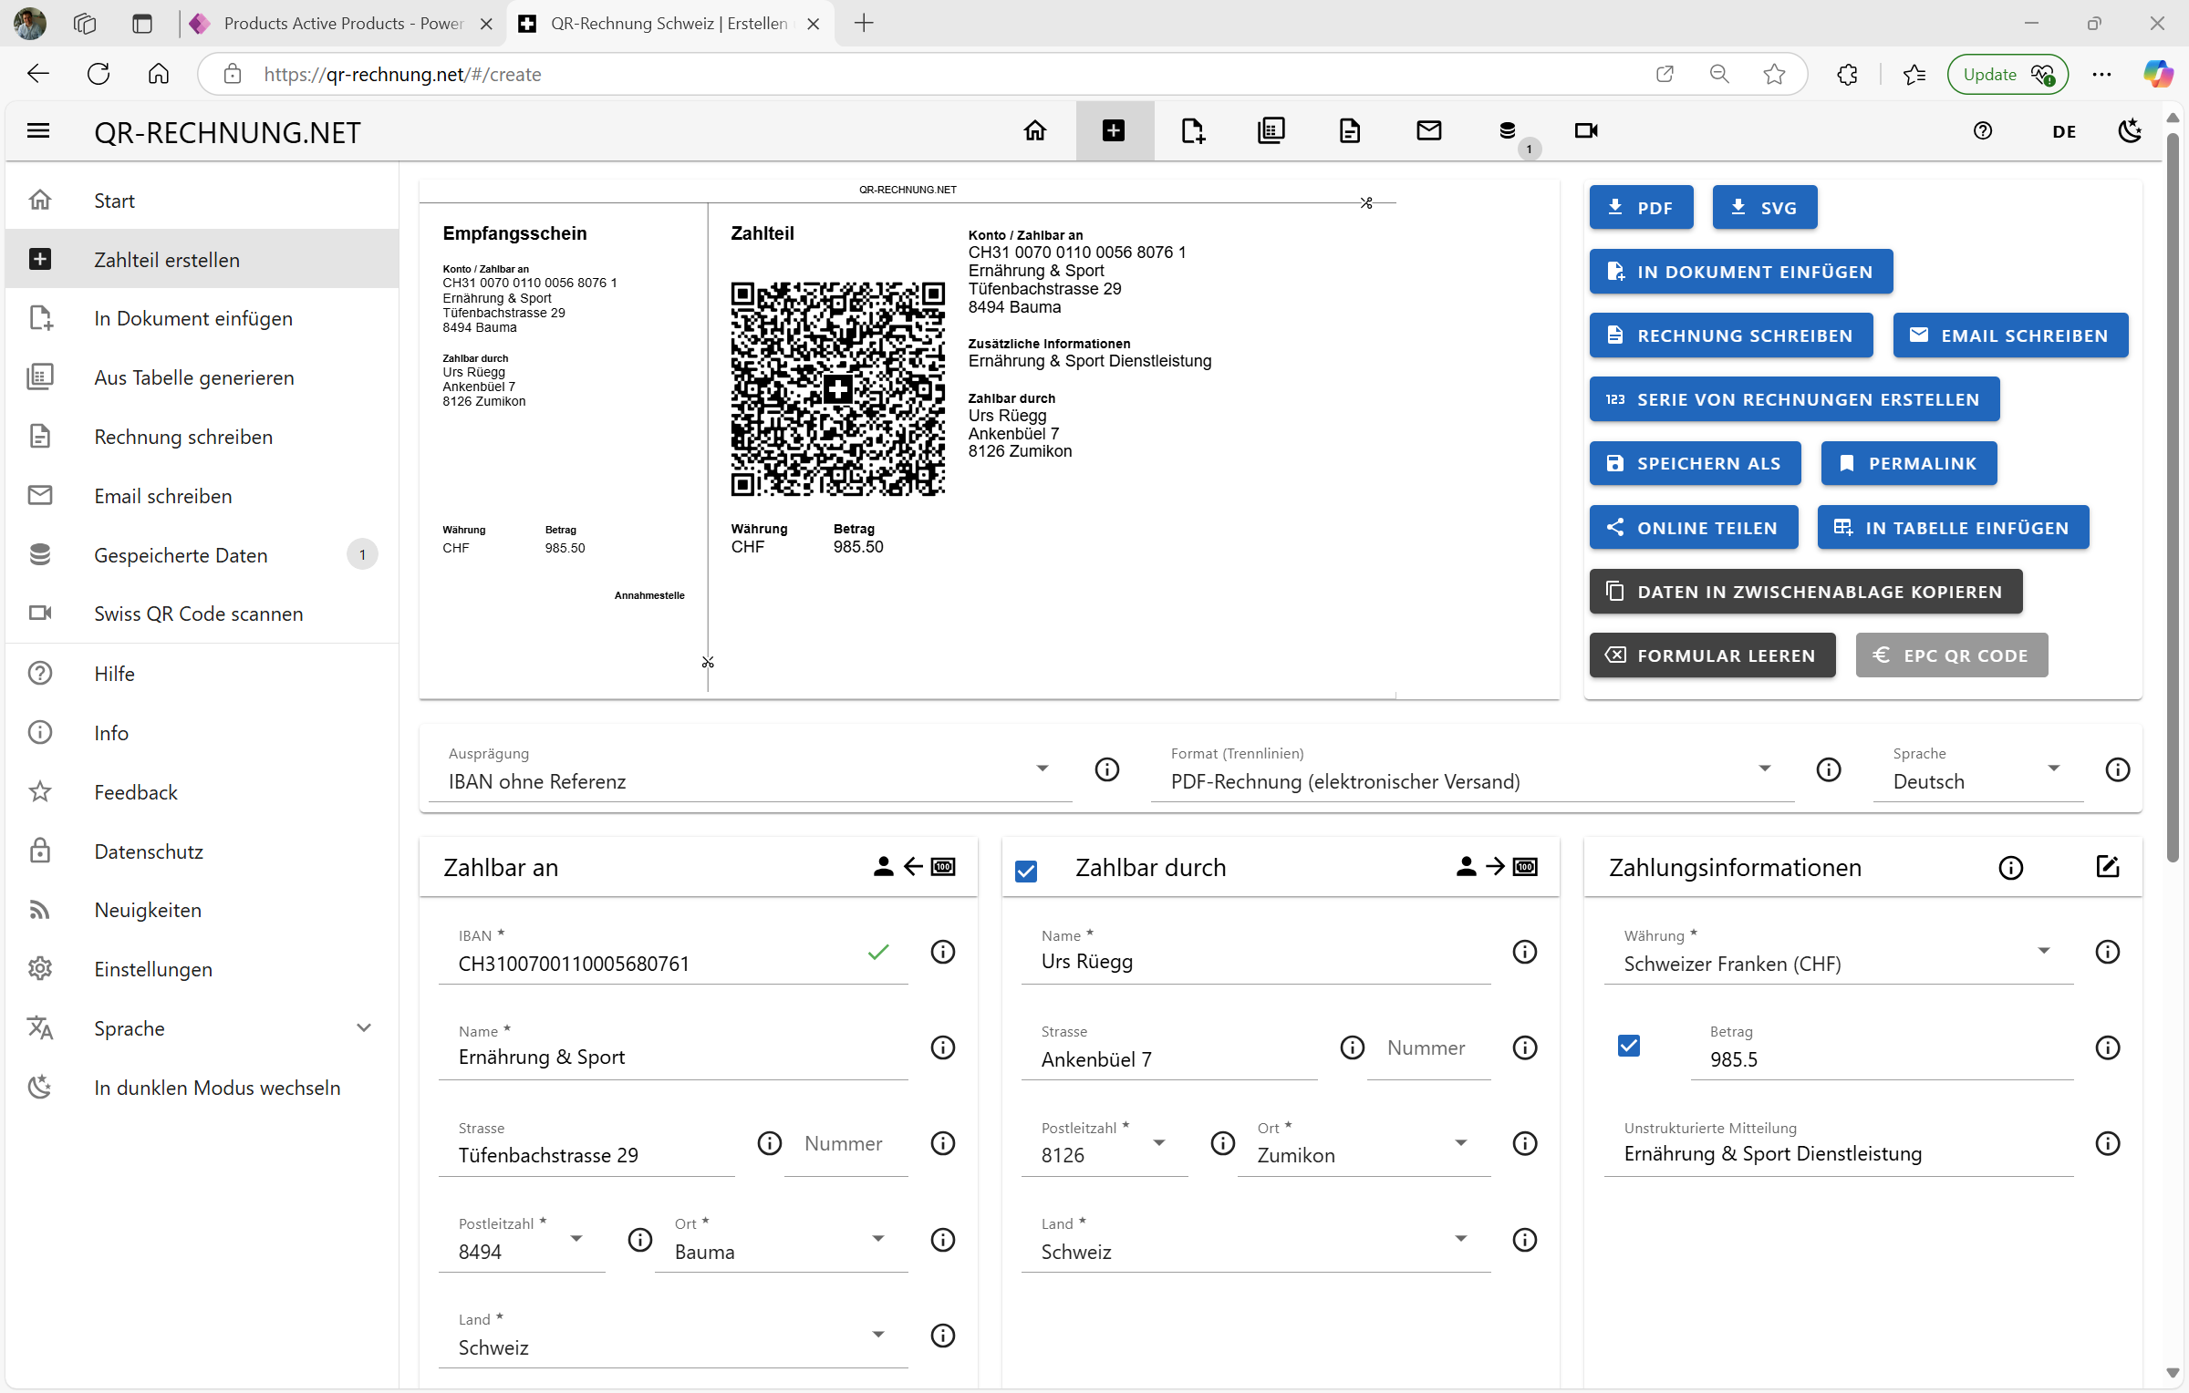Click person icon in Zahlbar an header
This screenshot has height=1393, width=2189.
click(883, 867)
